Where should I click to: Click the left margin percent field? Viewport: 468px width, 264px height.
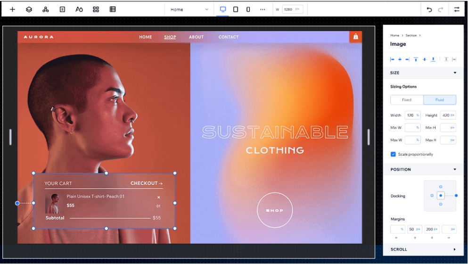[398, 229]
